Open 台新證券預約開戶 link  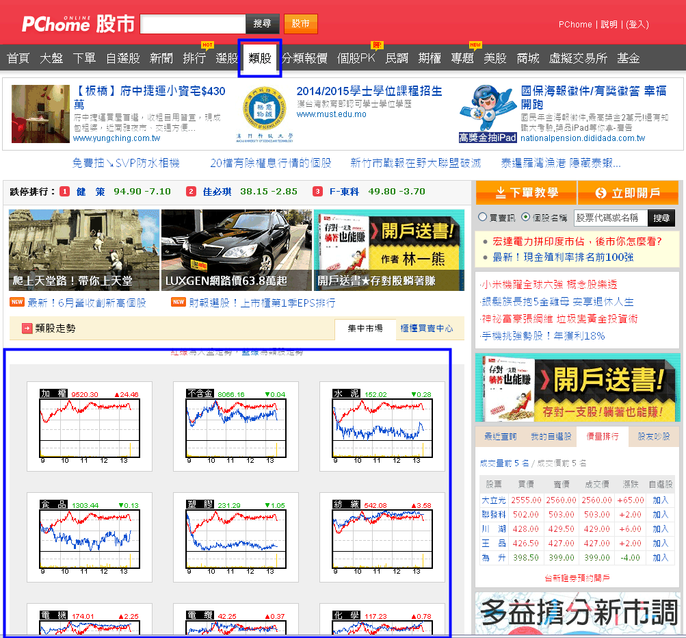point(577,578)
